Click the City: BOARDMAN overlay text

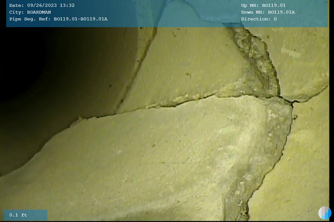tap(30, 12)
